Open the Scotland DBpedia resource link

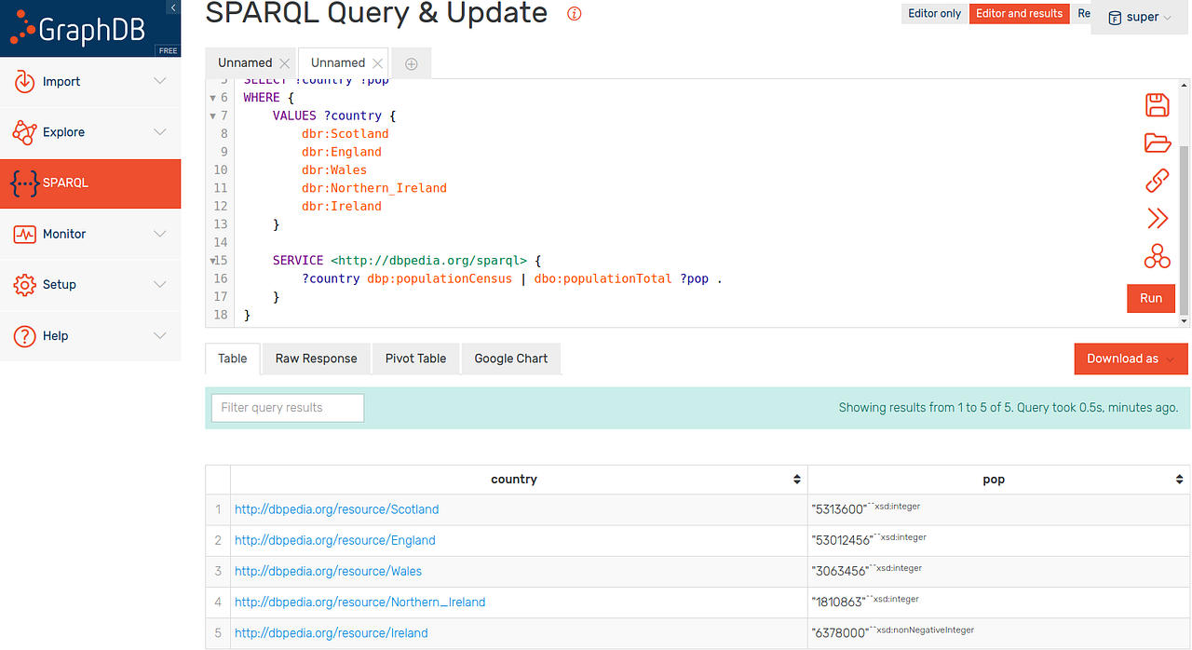(x=336, y=508)
